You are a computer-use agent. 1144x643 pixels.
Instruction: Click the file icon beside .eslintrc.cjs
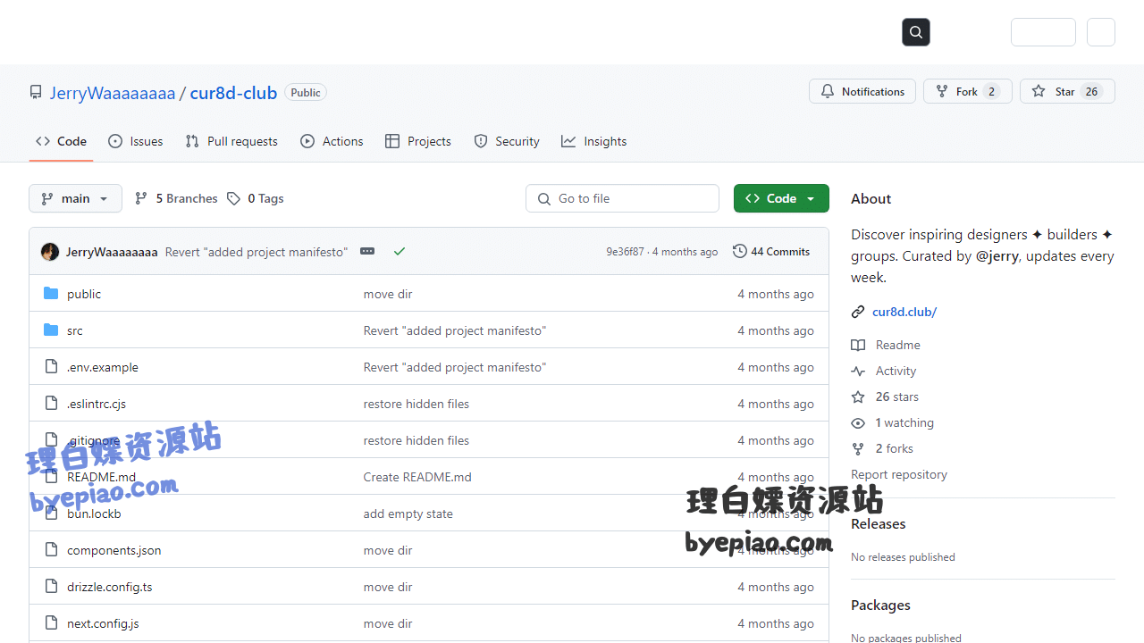pos(51,404)
